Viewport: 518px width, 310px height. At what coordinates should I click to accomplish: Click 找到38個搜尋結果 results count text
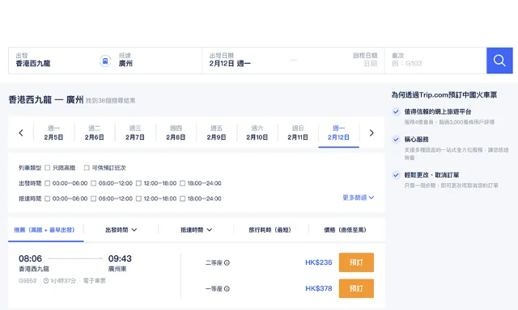coord(111,100)
